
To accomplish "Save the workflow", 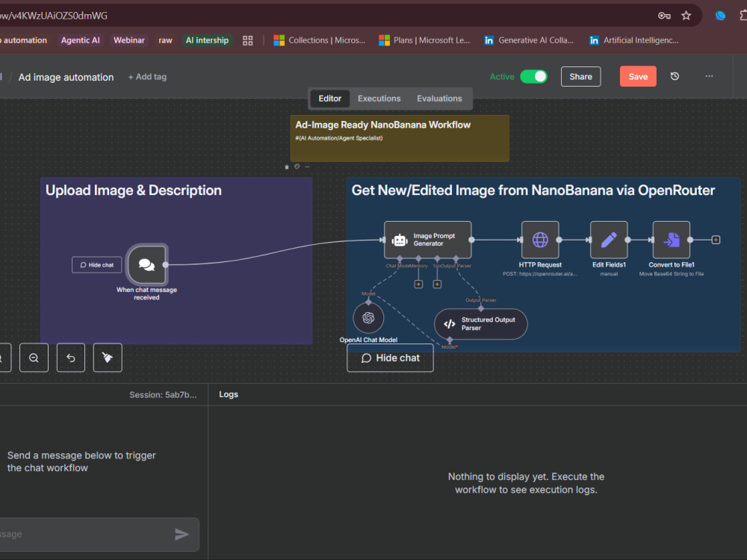I will [638, 77].
